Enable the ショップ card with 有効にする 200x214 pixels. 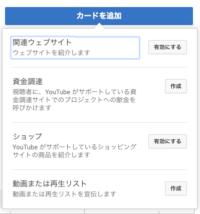point(167,141)
